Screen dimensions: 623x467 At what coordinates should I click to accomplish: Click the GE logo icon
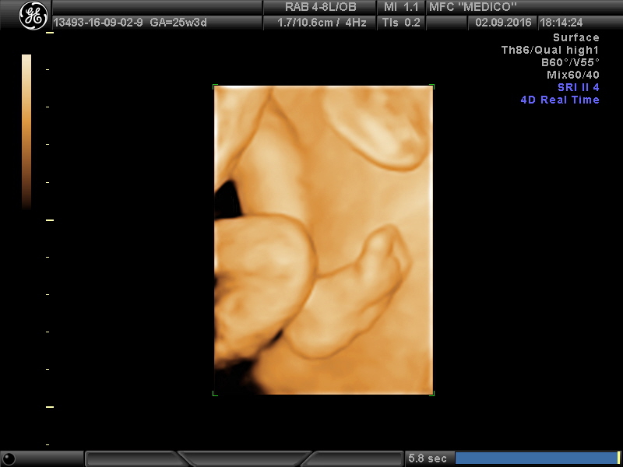pos(33,16)
